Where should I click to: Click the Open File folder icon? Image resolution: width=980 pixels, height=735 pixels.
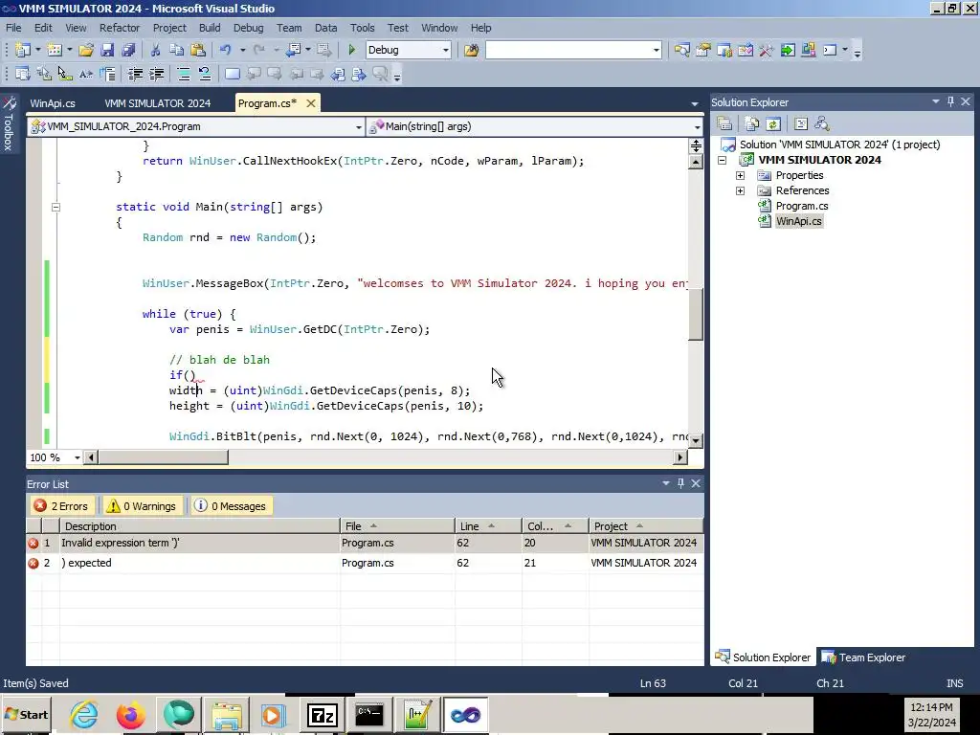[86, 50]
